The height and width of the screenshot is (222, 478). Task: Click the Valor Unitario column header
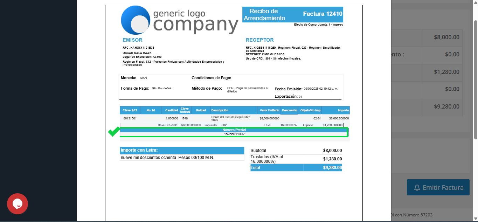tap(269, 110)
